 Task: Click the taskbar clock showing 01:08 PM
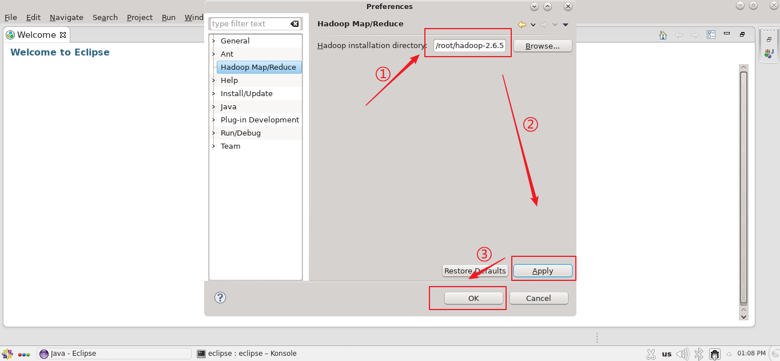coord(751,354)
